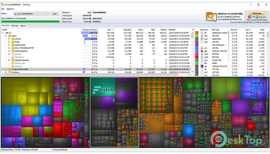This screenshot has height=154, width=270.
Task: Click the Public folder icon
Action: pyautogui.click(x=13, y=42)
